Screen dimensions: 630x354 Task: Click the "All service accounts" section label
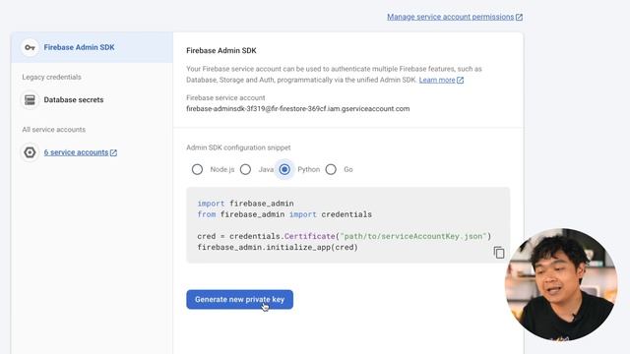pyautogui.click(x=54, y=130)
